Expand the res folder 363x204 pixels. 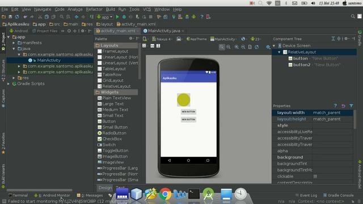coord(14,78)
